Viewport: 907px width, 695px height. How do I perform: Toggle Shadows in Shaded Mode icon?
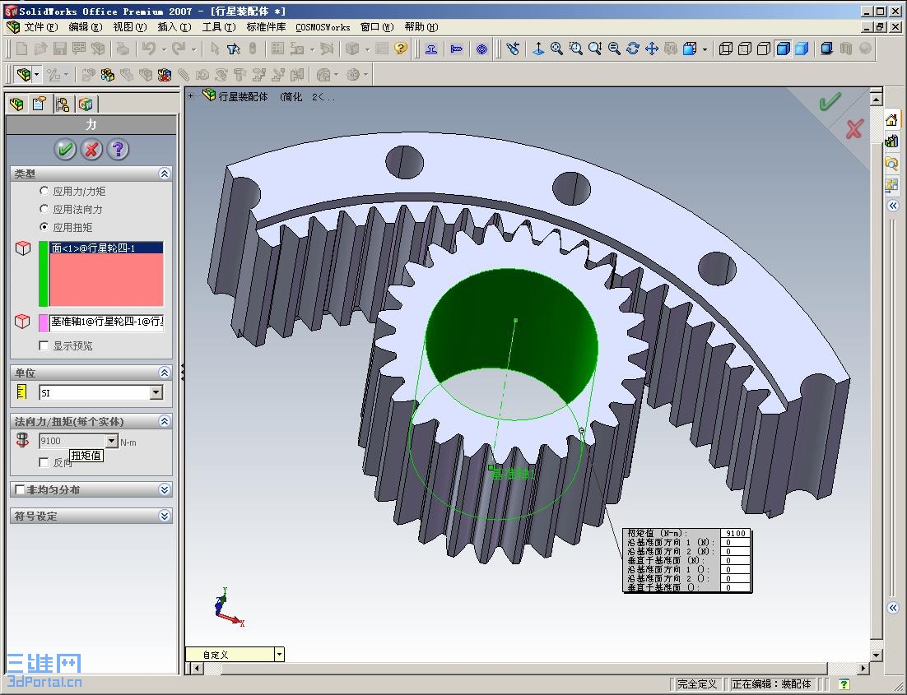pyautogui.click(x=826, y=49)
